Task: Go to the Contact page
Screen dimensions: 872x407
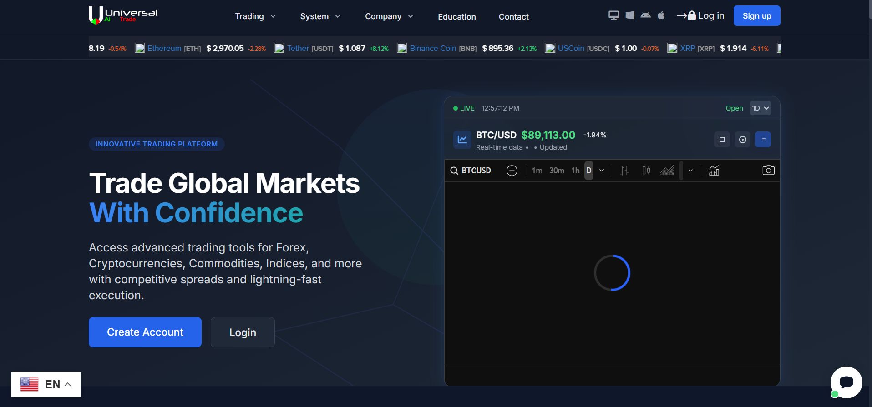Action: click(513, 17)
